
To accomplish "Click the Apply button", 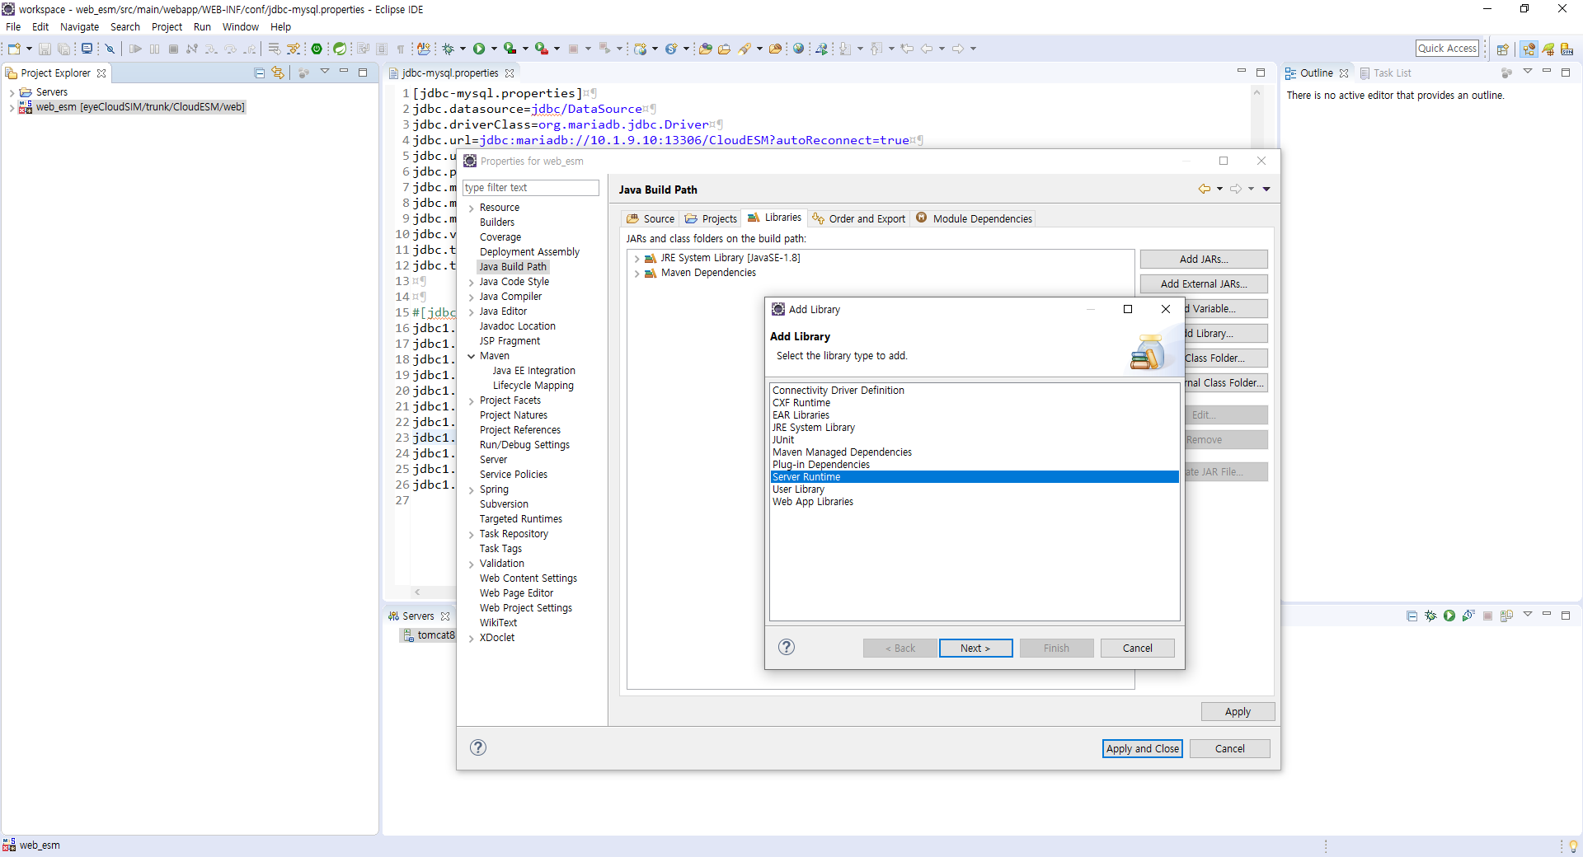I will [1238, 712].
